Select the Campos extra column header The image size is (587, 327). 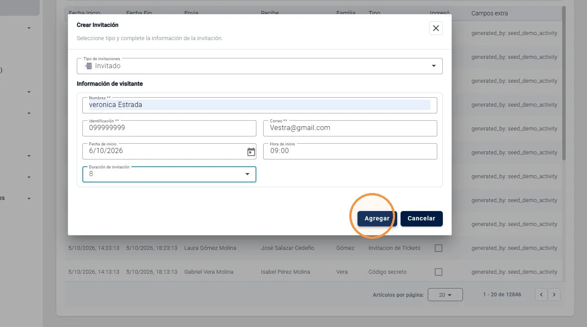[x=489, y=13]
